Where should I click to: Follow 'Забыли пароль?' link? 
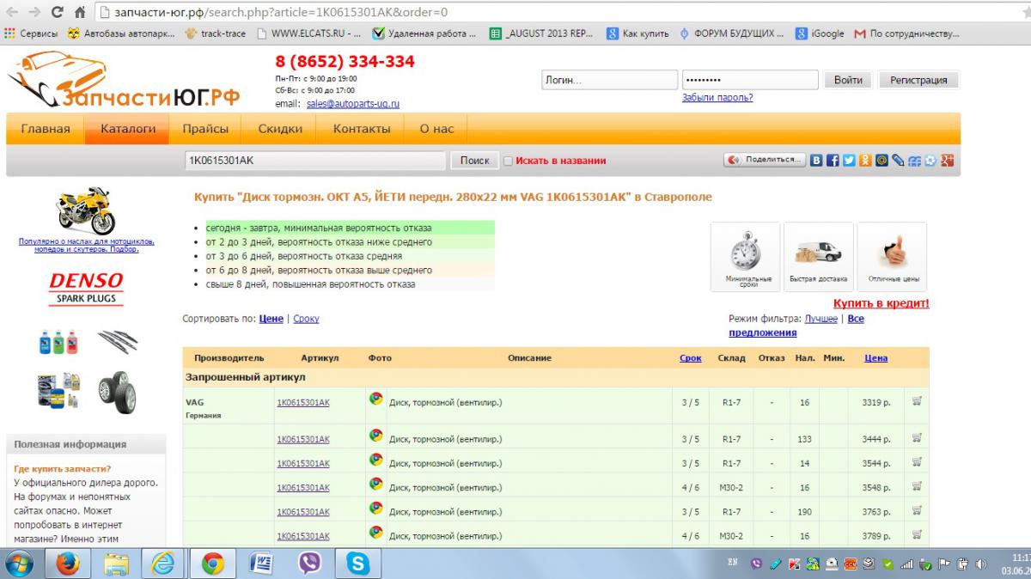click(x=717, y=98)
